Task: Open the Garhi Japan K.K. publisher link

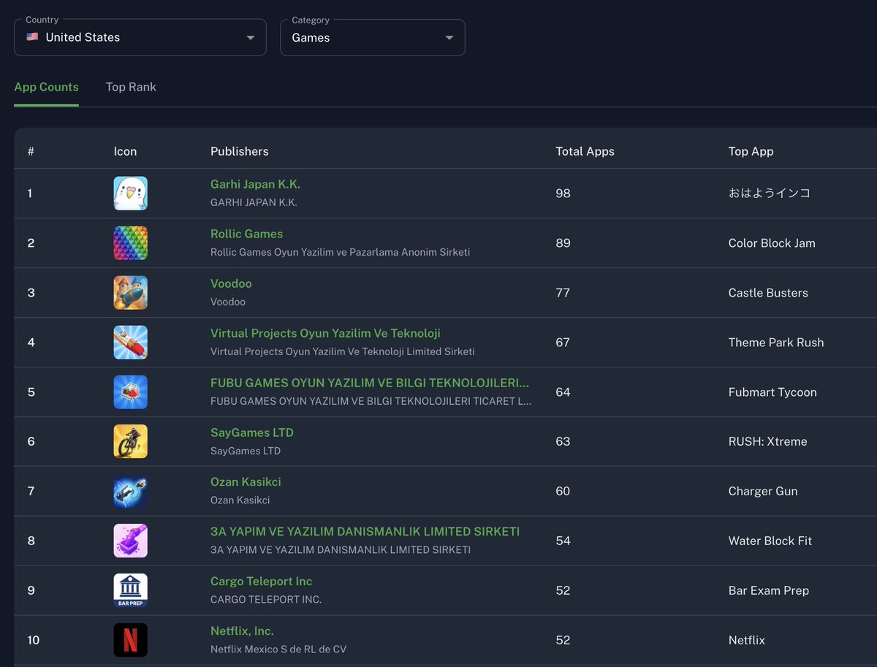Action: 255,184
